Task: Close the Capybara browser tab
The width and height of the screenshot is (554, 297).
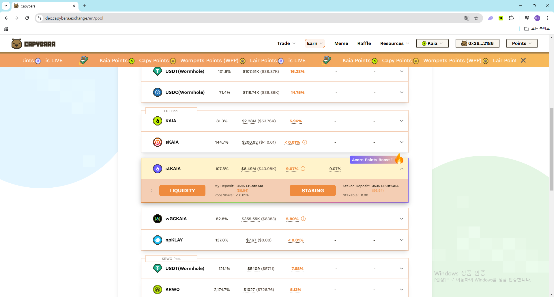Action: 74,6
